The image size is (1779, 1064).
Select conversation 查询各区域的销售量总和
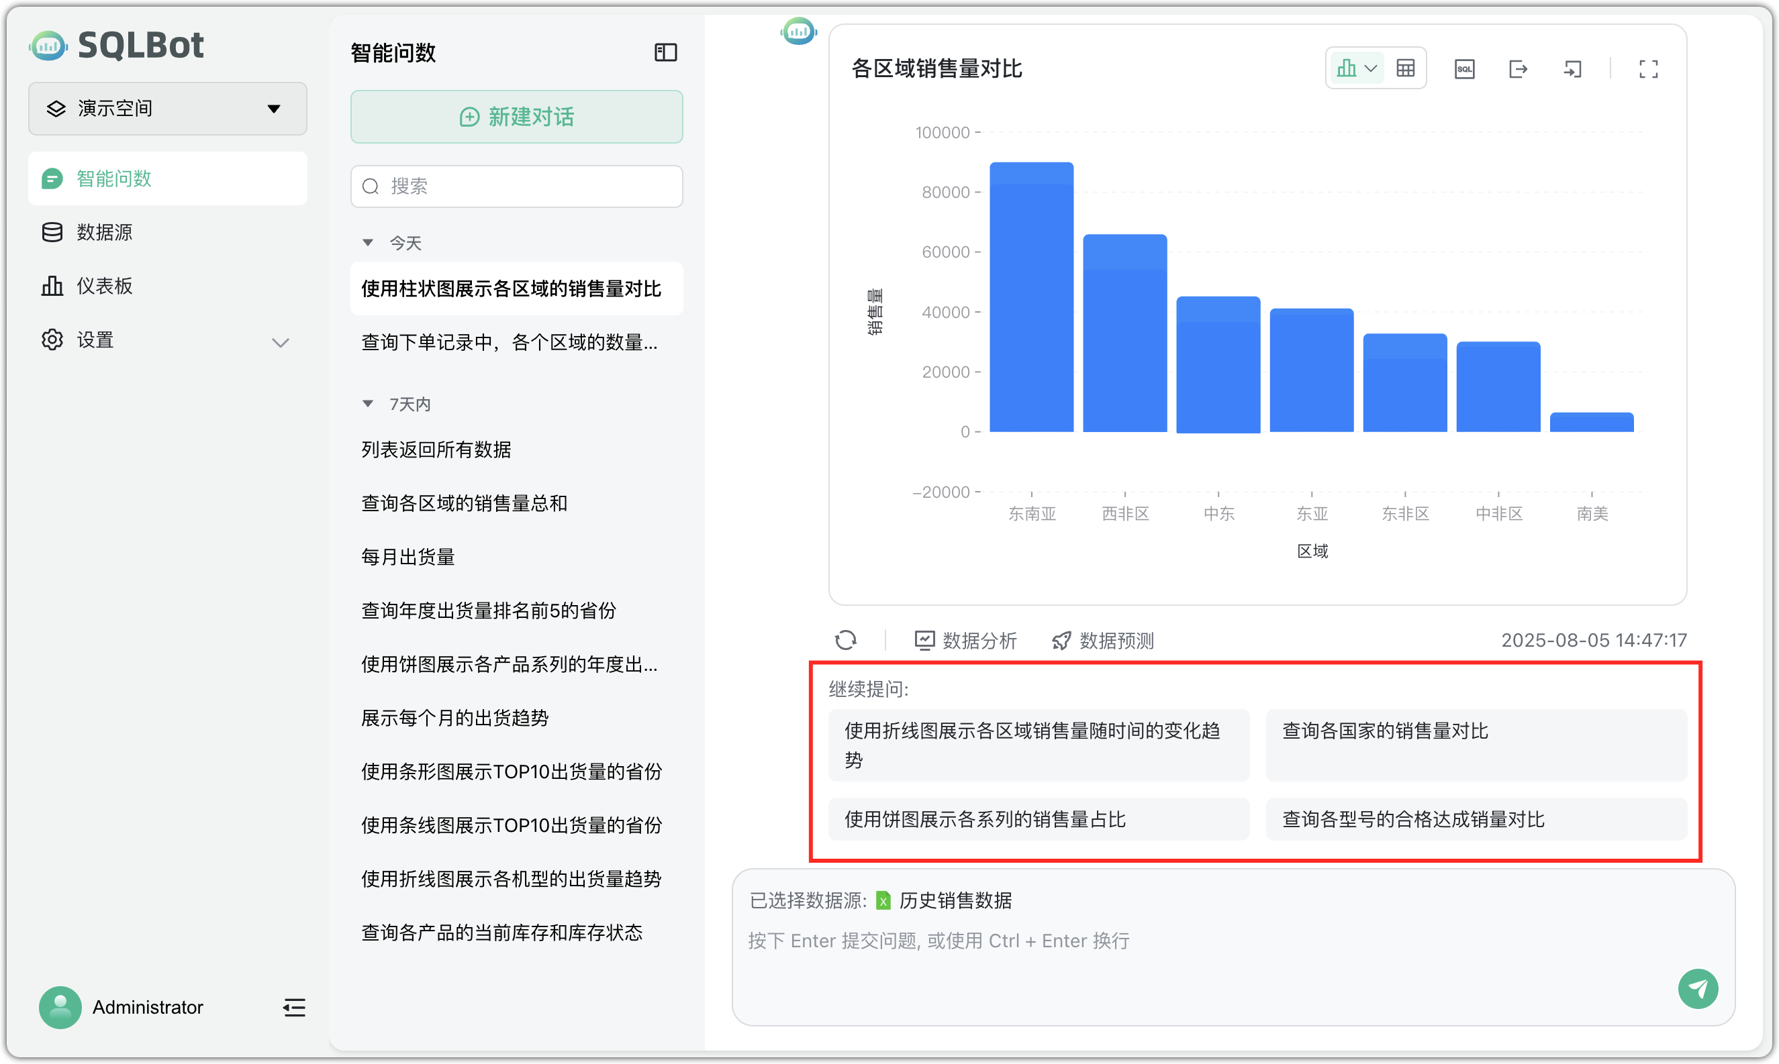click(x=464, y=502)
